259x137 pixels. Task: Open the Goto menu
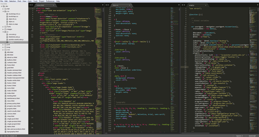click(x=30, y=1)
